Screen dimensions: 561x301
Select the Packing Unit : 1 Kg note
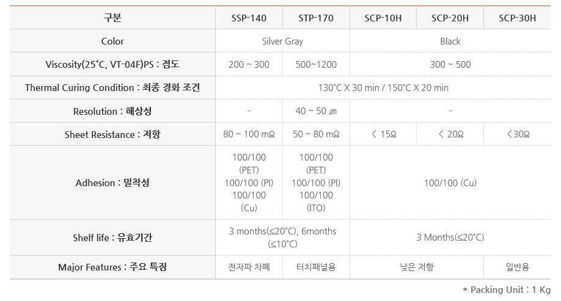[507, 289]
